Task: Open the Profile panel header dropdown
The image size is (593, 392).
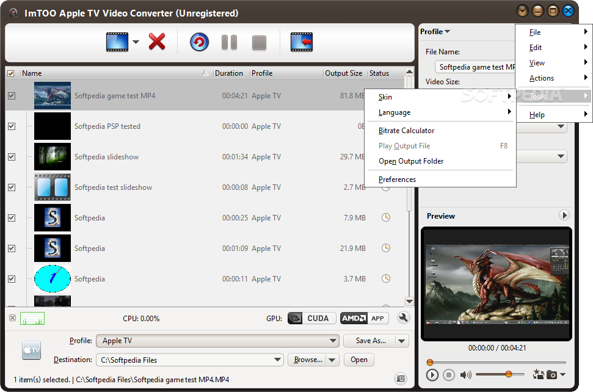Action: click(435, 32)
